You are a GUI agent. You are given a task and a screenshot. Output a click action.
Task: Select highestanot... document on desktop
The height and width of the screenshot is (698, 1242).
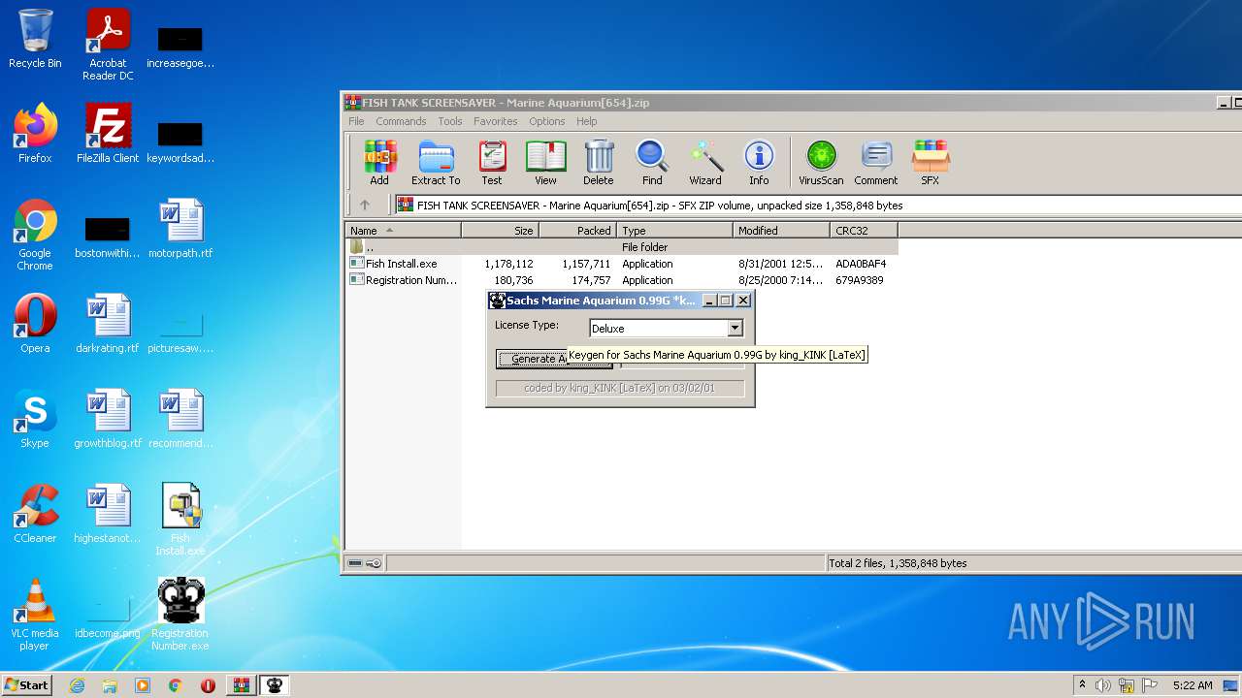(x=108, y=514)
